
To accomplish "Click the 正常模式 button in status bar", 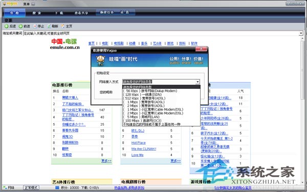I will [x=31, y=187].
